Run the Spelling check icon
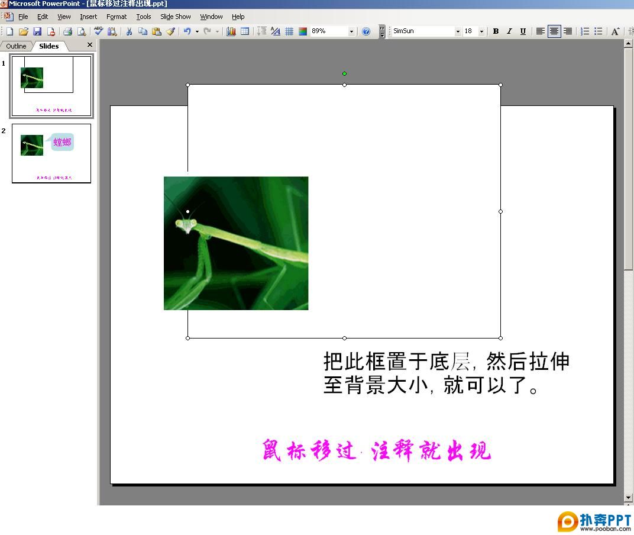The image size is (634, 535). (98, 31)
